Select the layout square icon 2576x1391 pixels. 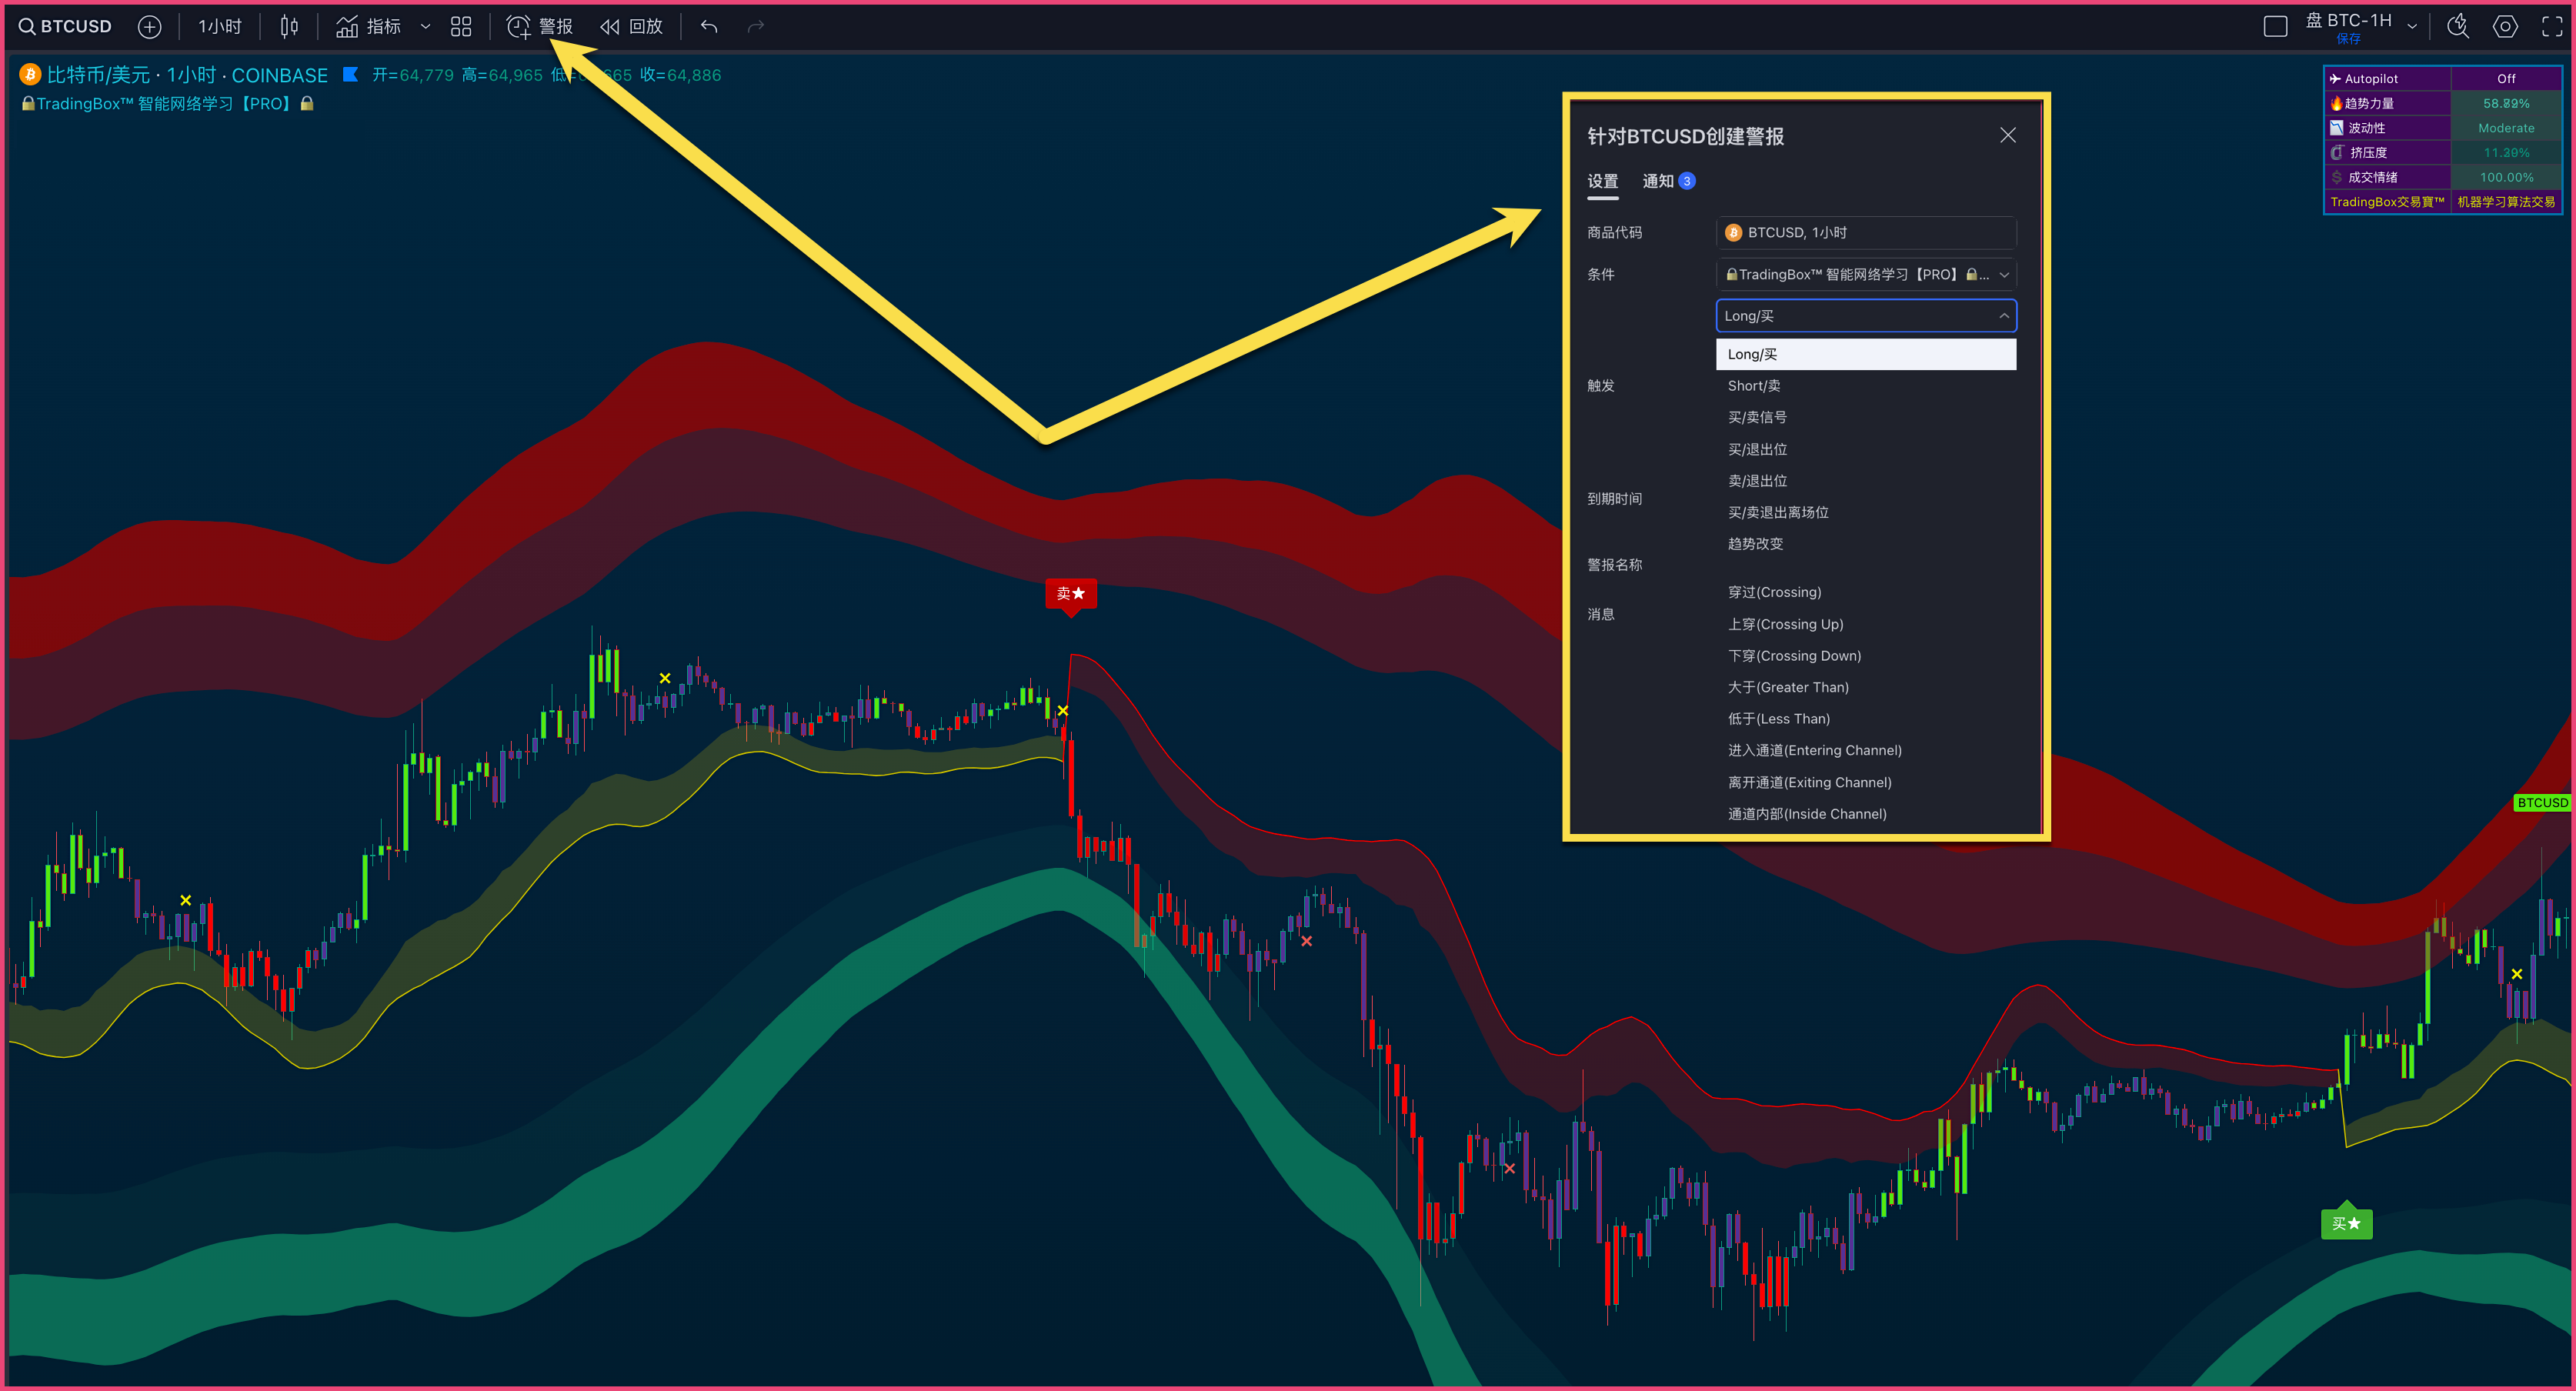click(2275, 27)
